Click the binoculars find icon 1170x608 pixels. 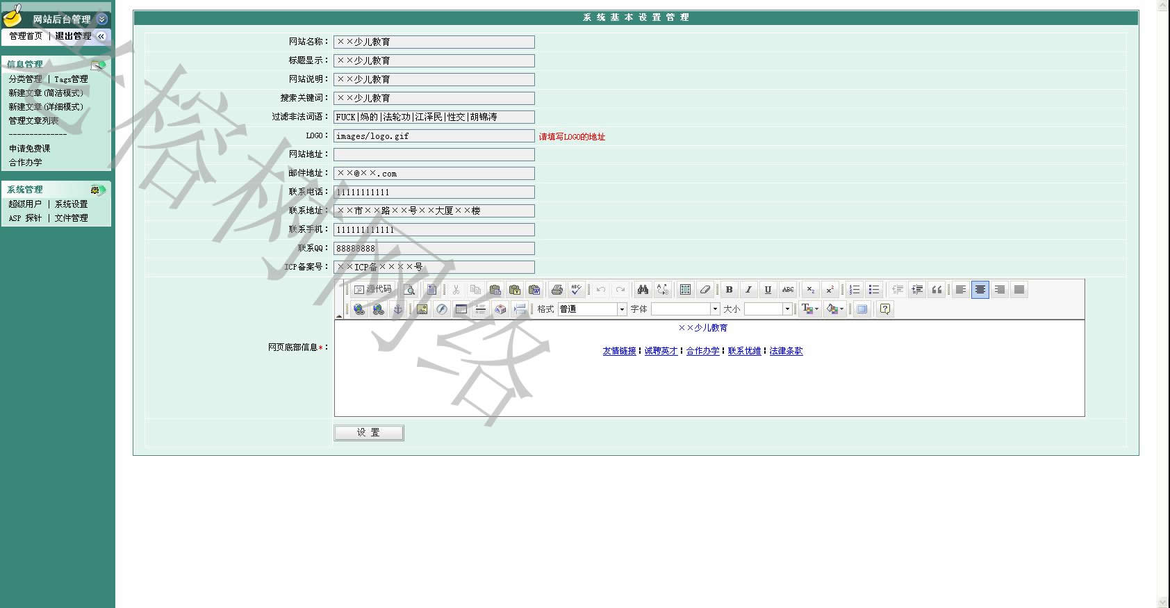[643, 290]
